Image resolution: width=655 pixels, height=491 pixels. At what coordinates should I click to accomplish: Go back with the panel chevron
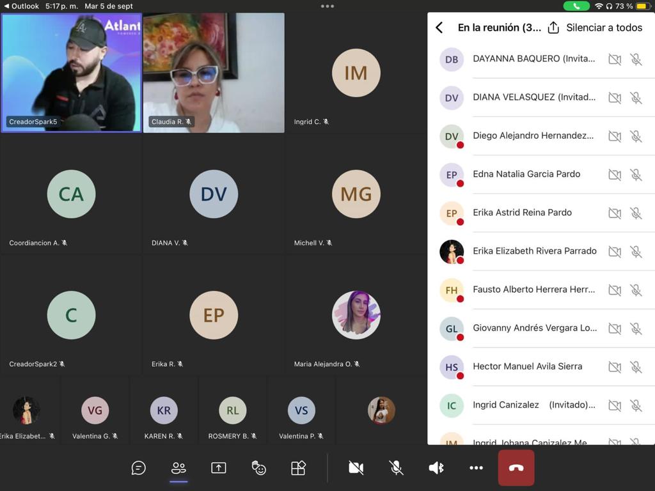tap(439, 27)
